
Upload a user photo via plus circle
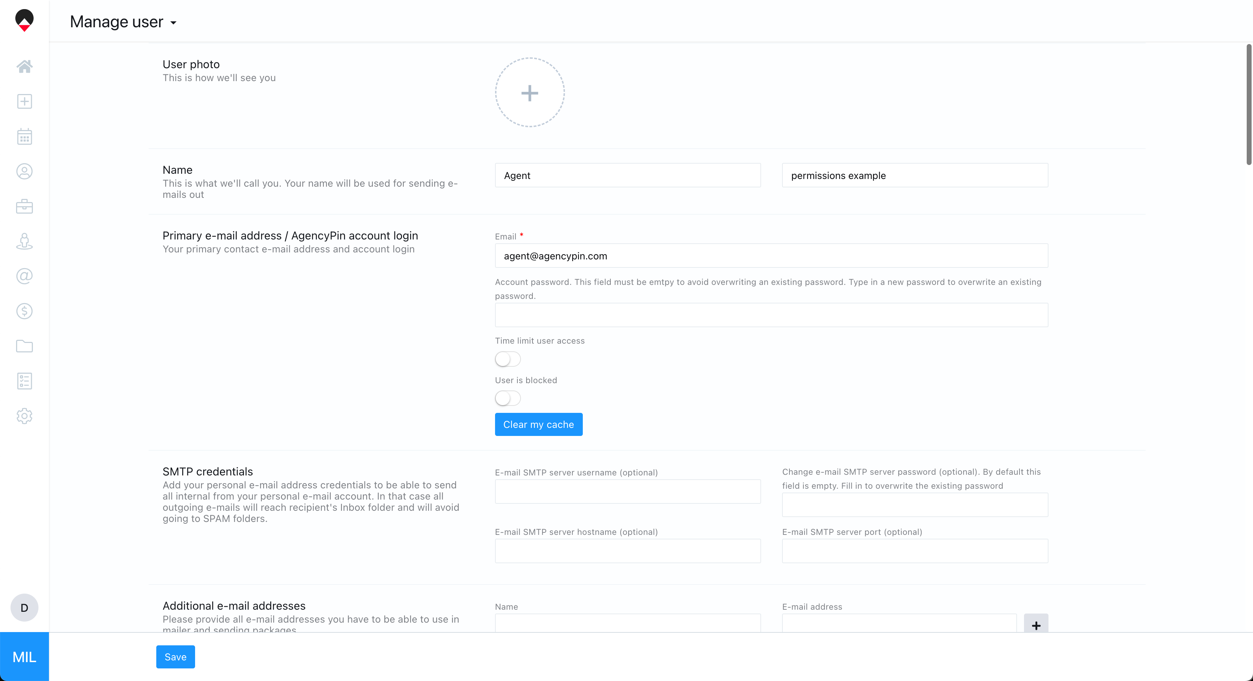click(530, 92)
